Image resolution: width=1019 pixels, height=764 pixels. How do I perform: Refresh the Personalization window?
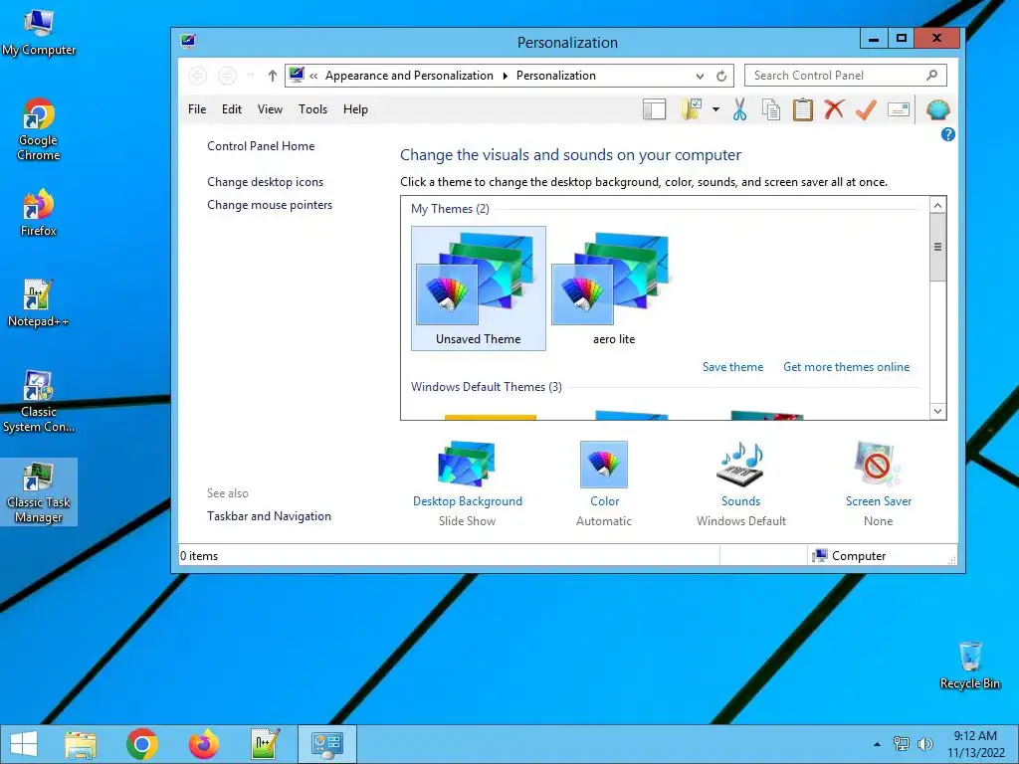[721, 76]
